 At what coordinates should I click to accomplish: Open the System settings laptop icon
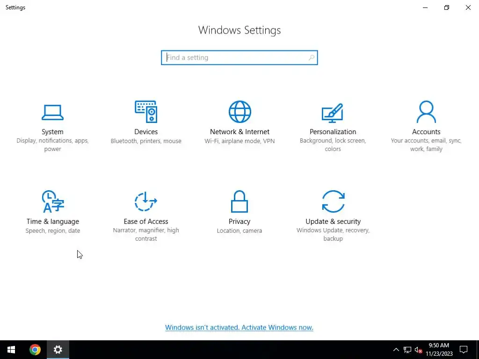(52, 112)
